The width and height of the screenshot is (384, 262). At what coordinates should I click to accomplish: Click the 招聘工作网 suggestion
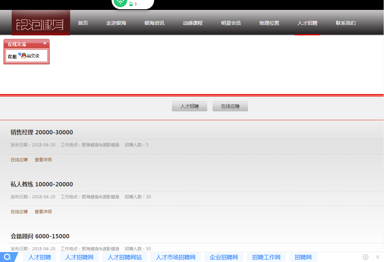coord(266,257)
